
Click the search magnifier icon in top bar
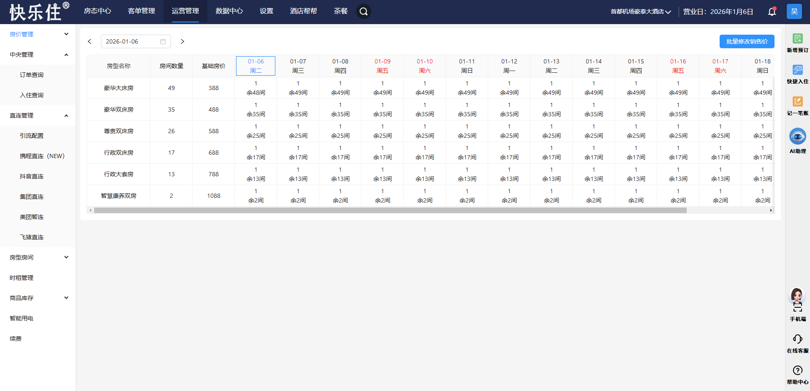[364, 11]
